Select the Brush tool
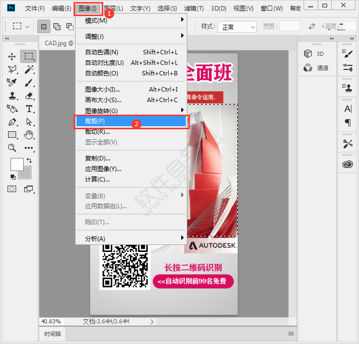This screenshot has height=344, width=359. [29, 82]
